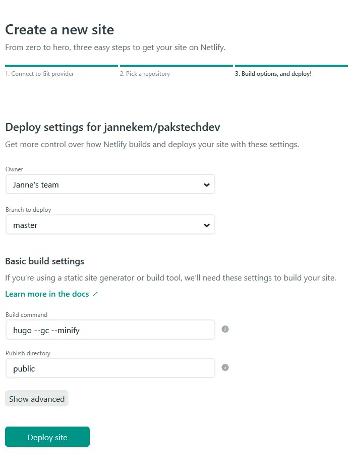Screen dimensions: 353x467
Task: Click the Basic build settings heading
Action: click(x=44, y=261)
